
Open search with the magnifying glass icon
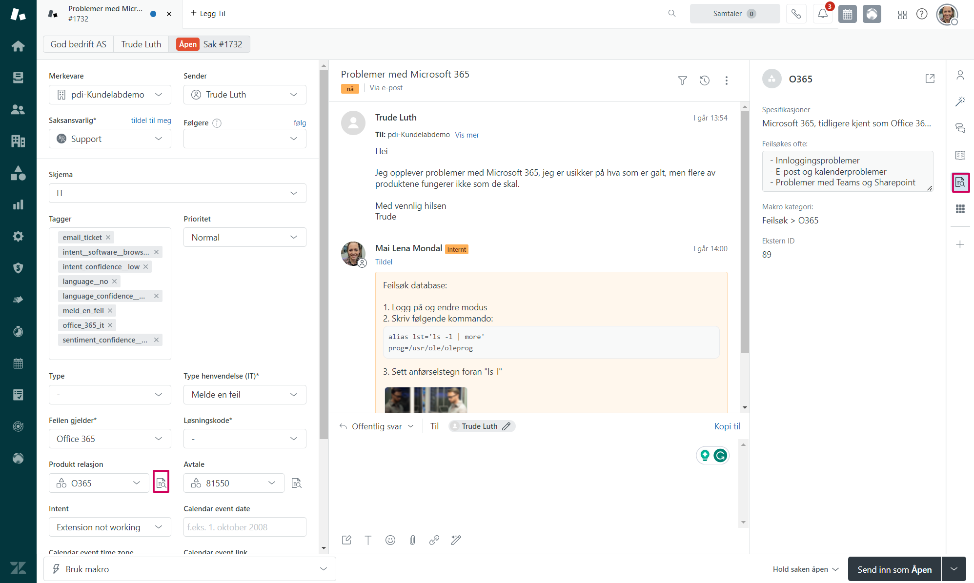pyautogui.click(x=671, y=14)
